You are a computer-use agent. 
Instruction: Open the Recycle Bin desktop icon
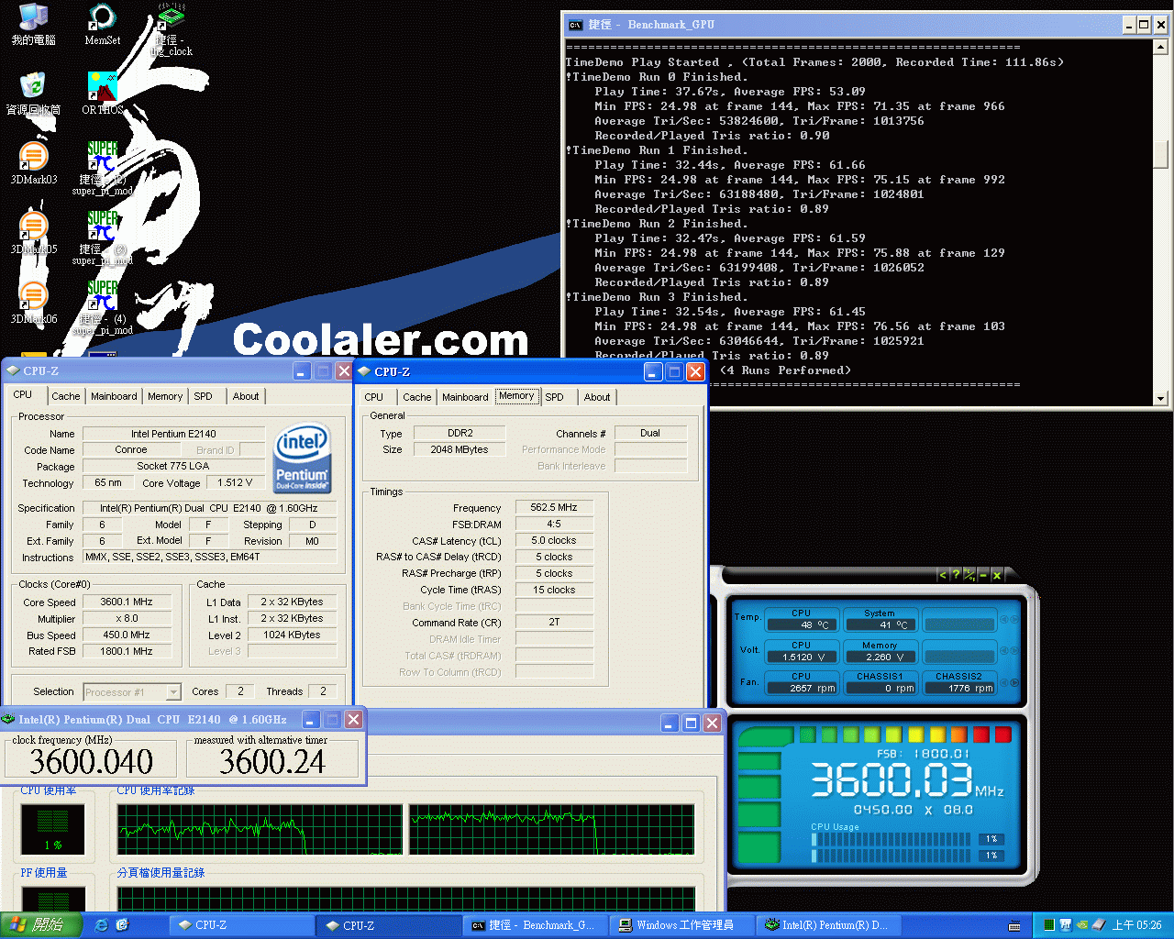coord(33,94)
